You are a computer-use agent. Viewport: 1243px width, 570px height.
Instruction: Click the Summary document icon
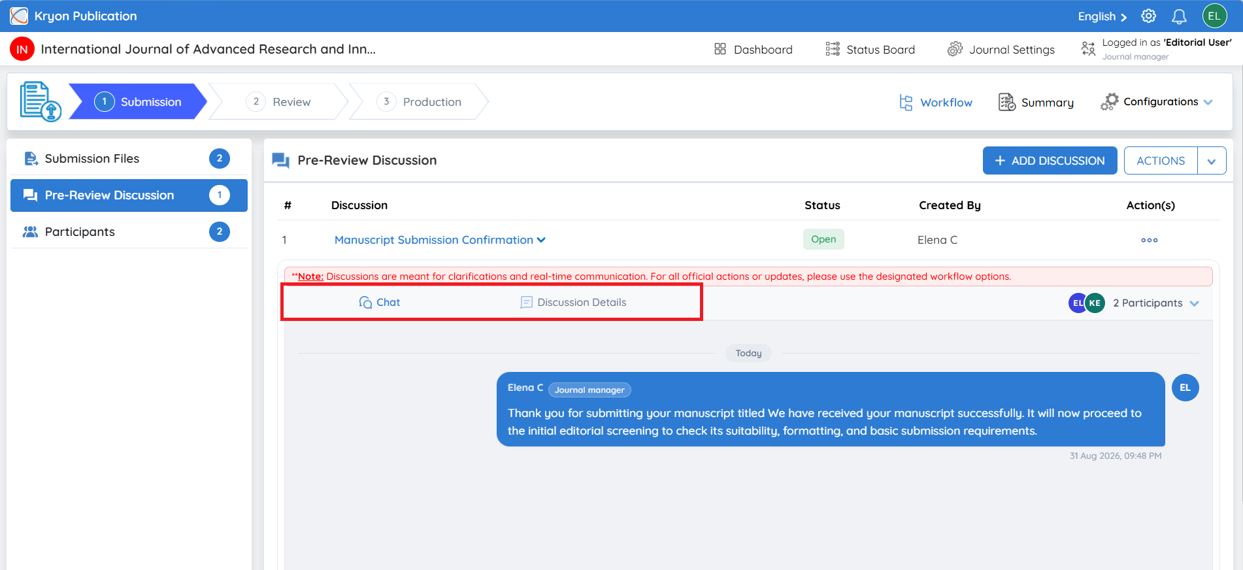[x=1006, y=102]
